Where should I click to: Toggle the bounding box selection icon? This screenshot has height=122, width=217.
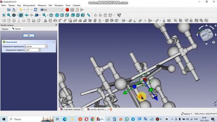[21, 15]
